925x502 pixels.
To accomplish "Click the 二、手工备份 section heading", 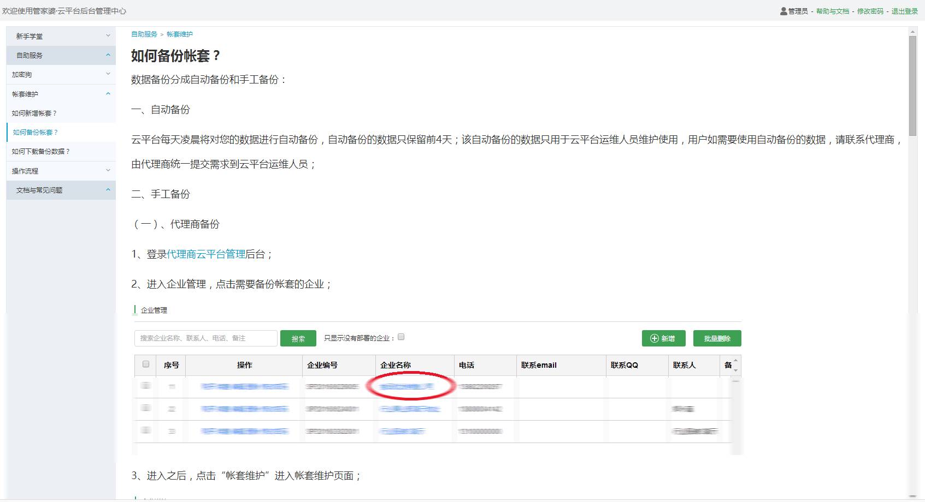I will [x=161, y=194].
